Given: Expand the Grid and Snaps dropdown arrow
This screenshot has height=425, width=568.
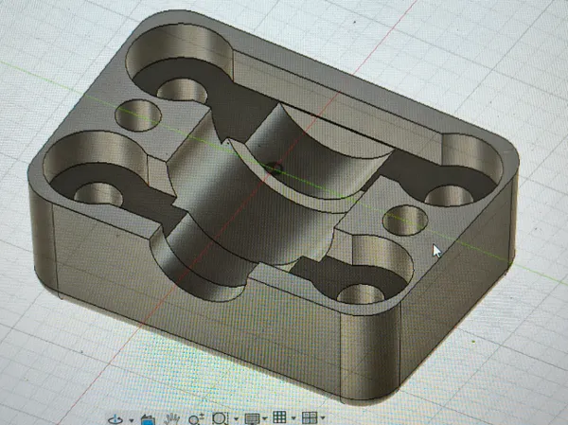Looking at the screenshot, I should pos(293,418).
